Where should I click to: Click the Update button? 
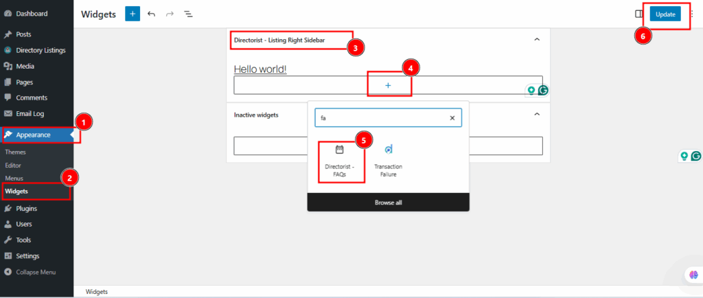point(665,14)
